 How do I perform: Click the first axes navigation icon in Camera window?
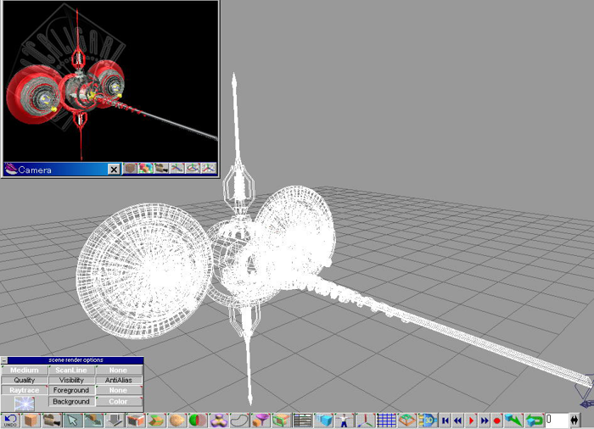coord(177,169)
